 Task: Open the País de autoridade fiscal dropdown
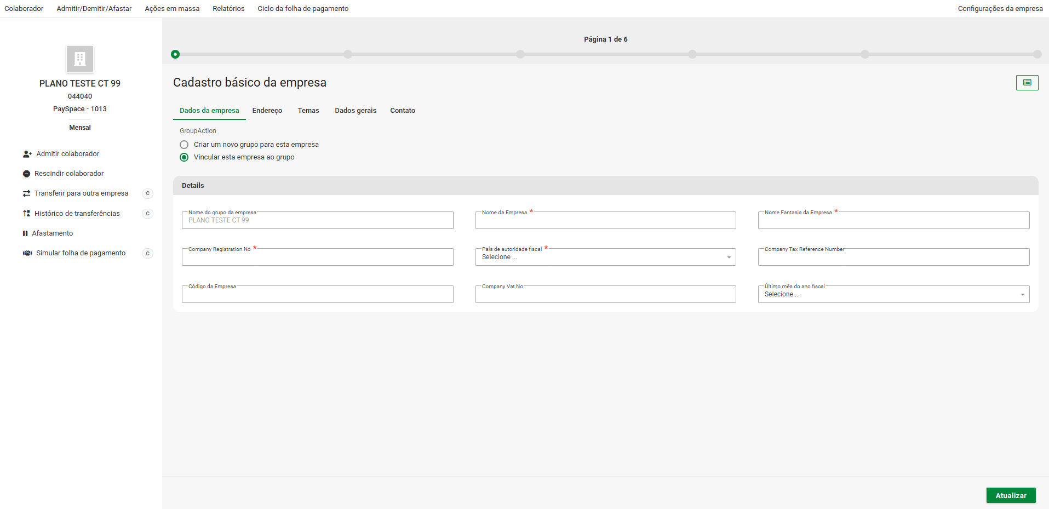point(605,258)
